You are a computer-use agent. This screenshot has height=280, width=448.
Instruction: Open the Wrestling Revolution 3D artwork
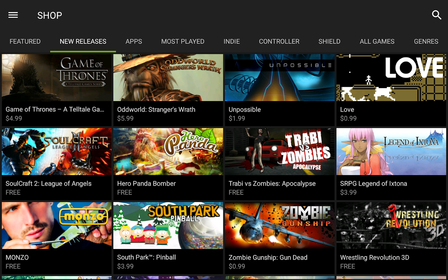click(391, 226)
